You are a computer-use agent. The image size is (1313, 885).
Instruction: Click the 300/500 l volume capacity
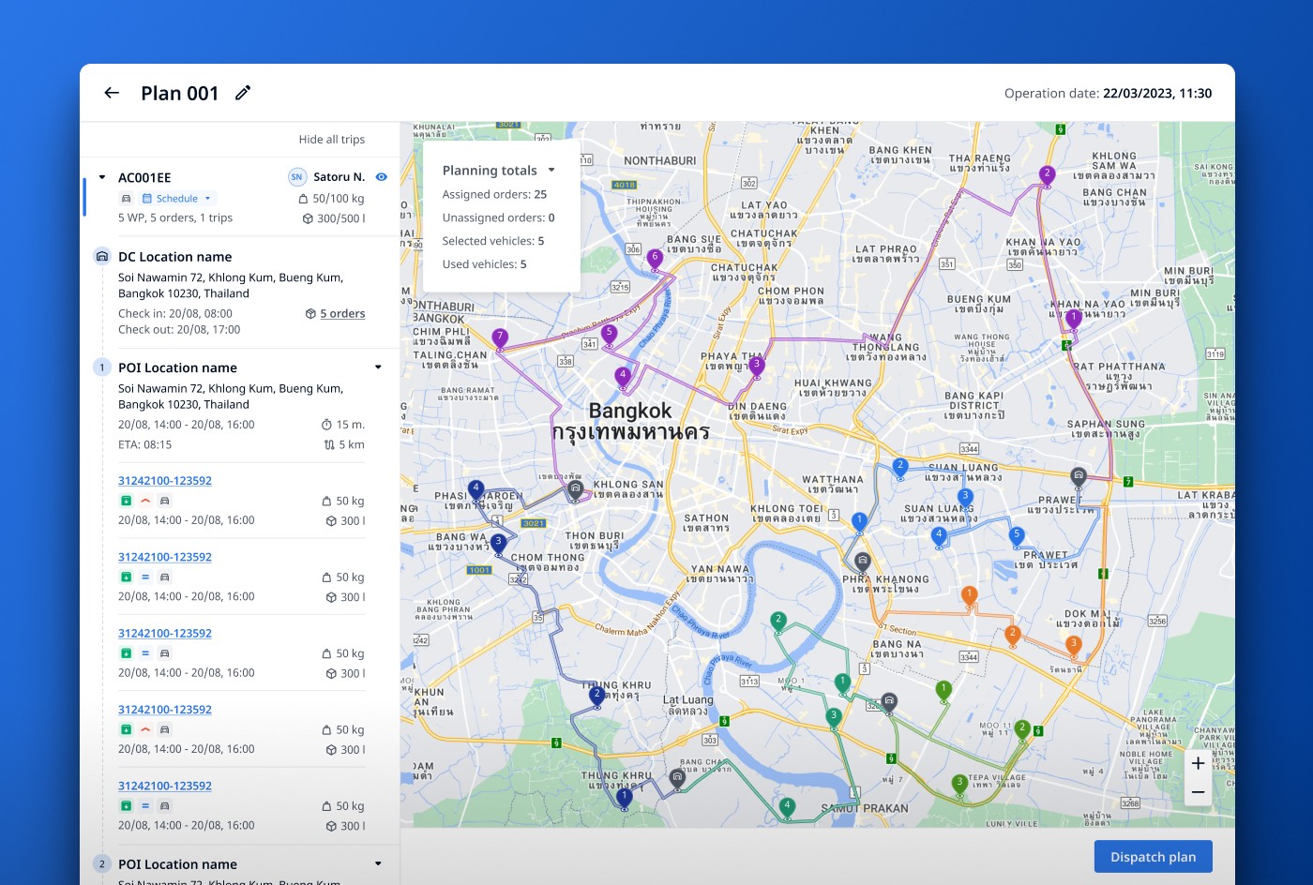coord(334,218)
